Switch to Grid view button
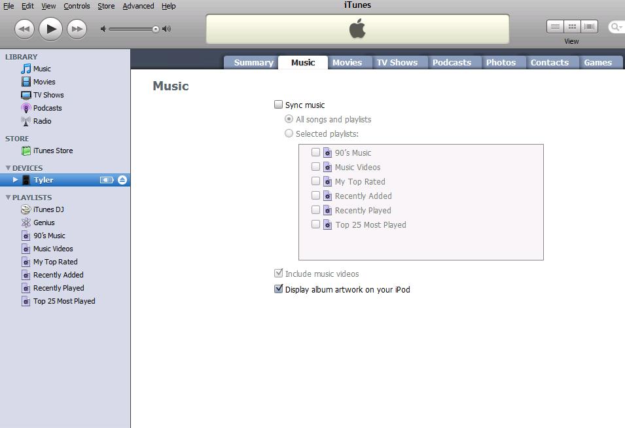Viewport: 625px width, 428px height. click(572, 27)
